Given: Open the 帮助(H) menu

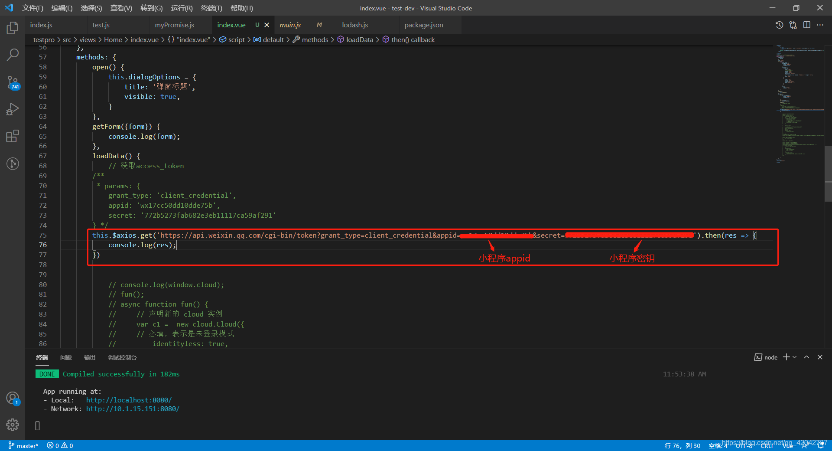Looking at the screenshot, I should coord(241,8).
